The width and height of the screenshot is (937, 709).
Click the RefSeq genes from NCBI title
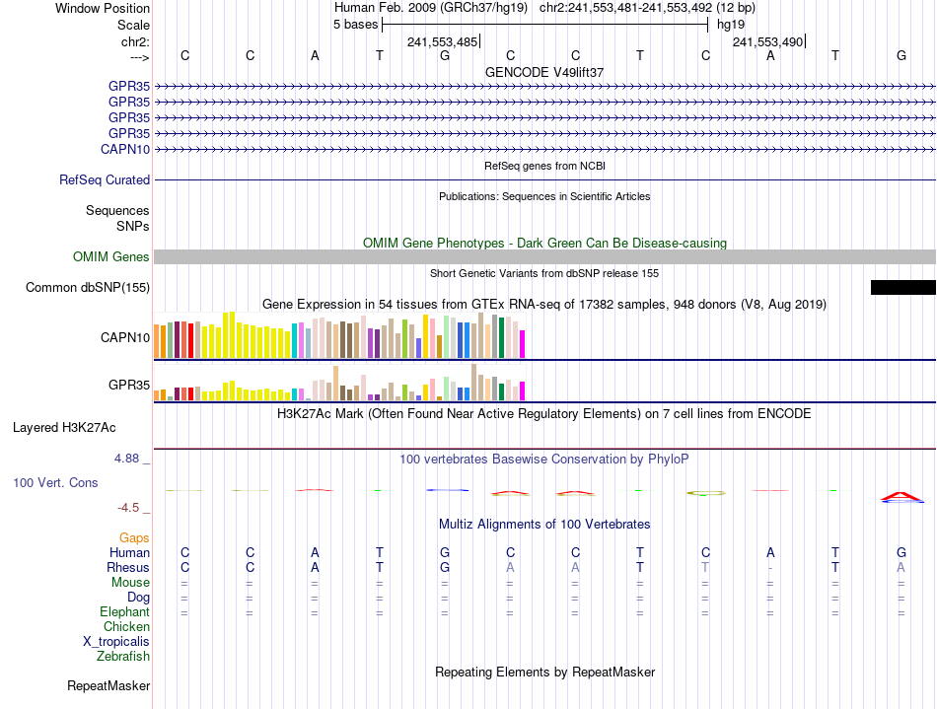544,166
